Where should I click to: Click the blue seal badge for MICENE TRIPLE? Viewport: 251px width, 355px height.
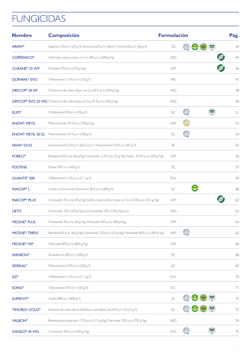(186, 232)
